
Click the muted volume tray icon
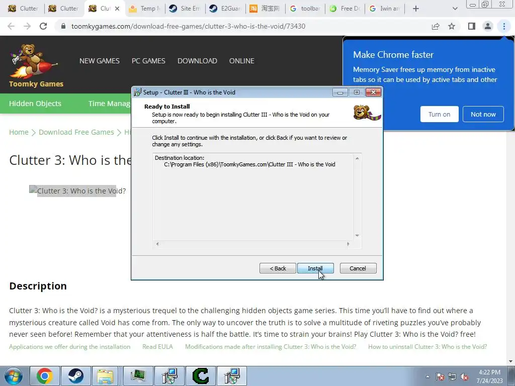click(464, 377)
